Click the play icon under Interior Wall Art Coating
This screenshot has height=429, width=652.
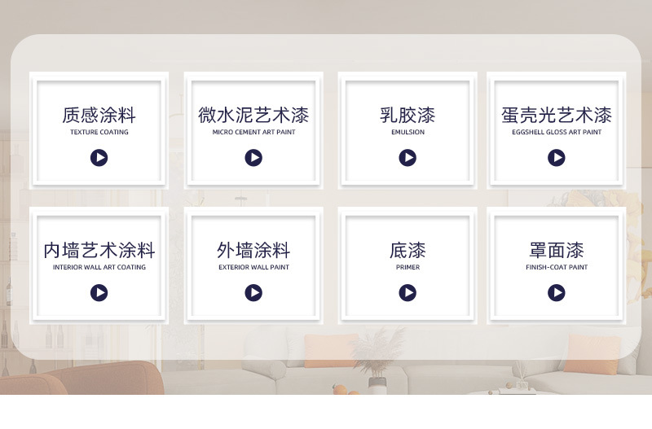99,293
